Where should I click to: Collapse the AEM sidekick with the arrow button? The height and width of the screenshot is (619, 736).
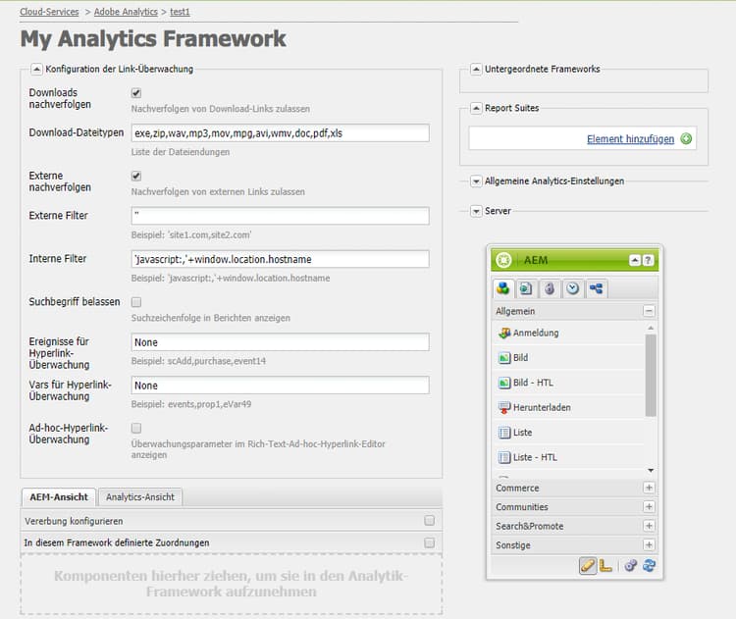[x=635, y=260]
